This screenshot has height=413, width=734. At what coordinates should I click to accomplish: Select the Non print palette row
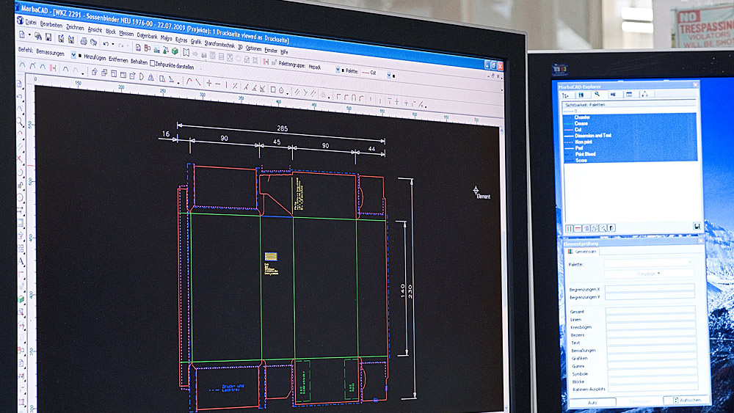630,142
